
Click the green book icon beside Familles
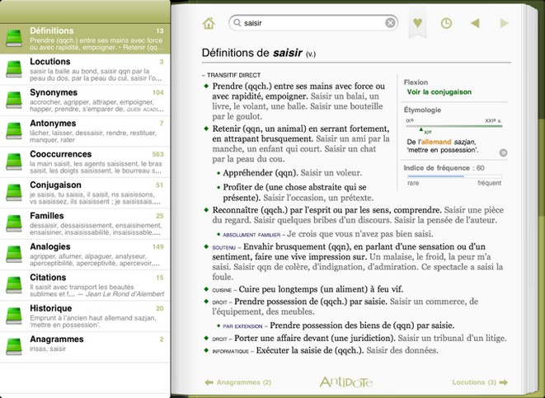14,224
